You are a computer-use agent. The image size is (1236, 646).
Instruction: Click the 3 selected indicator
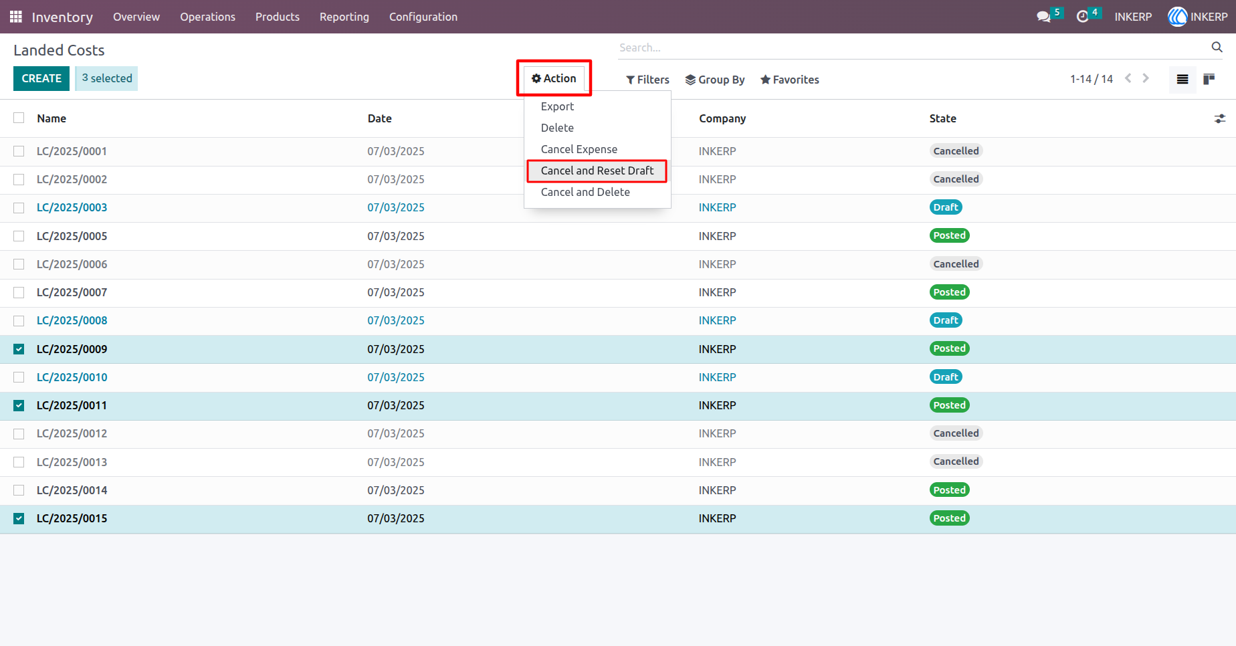click(x=106, y=78)
